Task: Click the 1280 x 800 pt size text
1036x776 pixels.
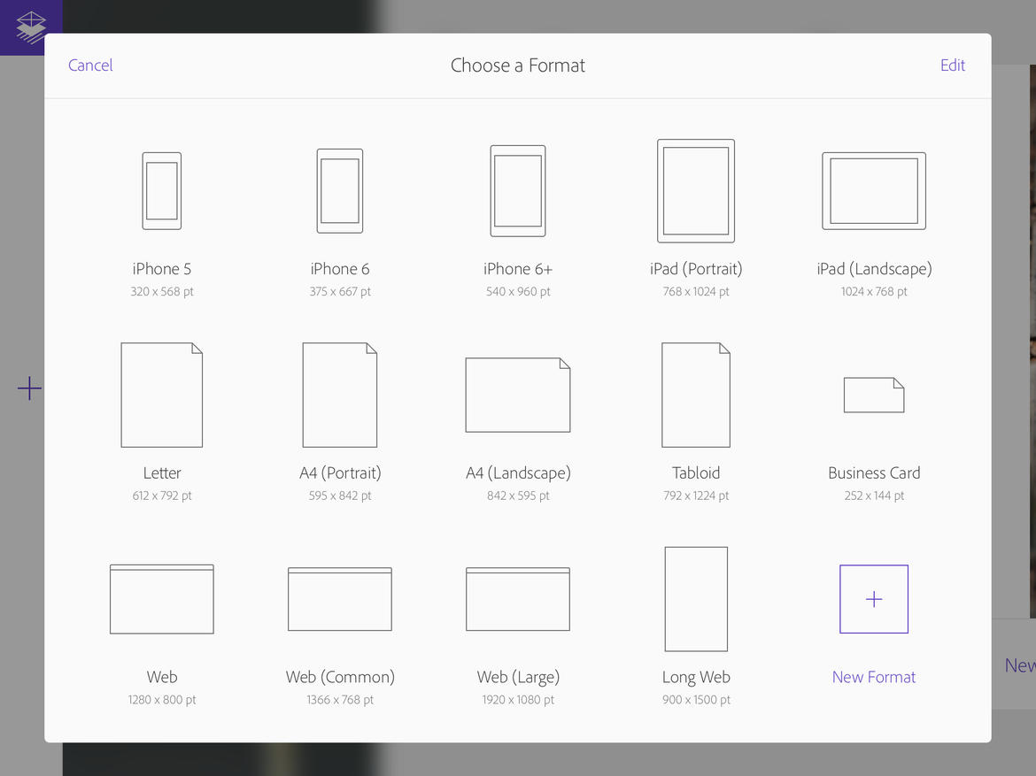Action: pyautogui.click(x=162, y=699)
